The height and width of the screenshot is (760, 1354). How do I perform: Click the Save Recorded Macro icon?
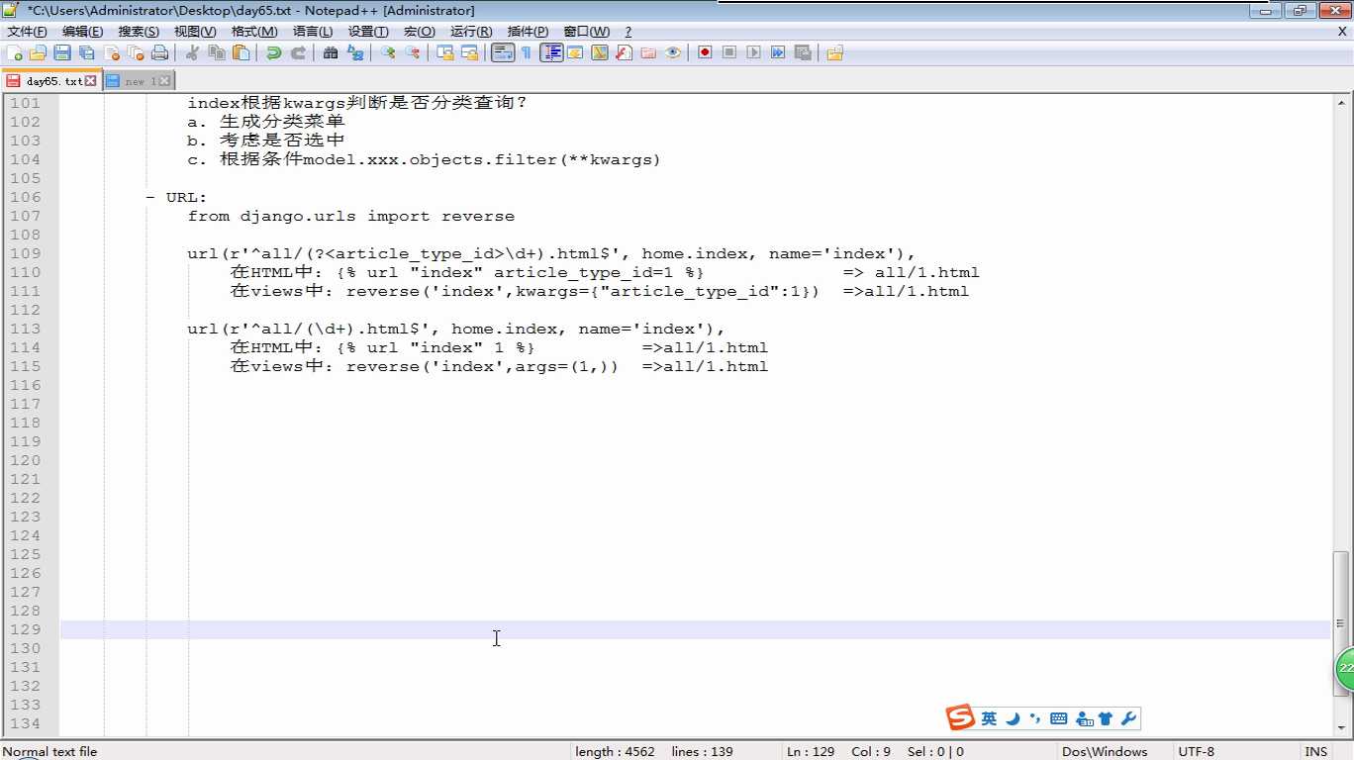pyautogui.click(x=803, y=52)
